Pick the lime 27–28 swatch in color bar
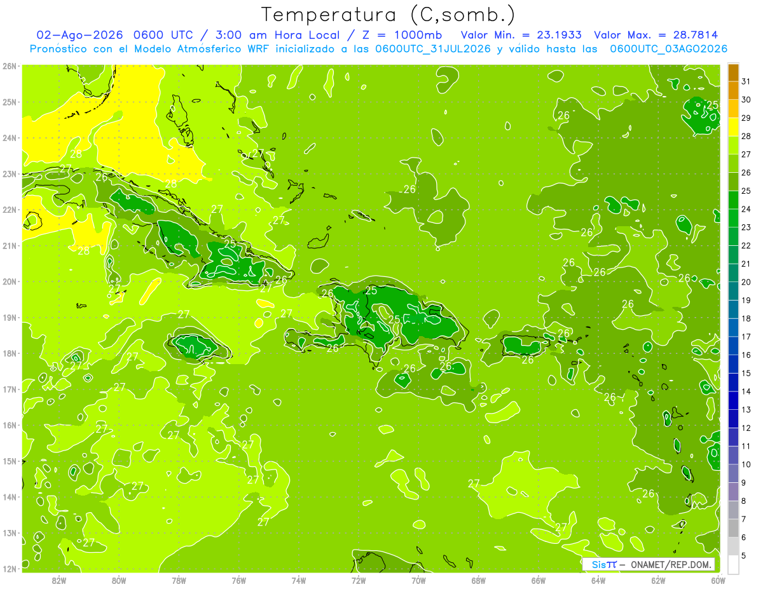Image resolution: width=763 pixels, height=589 pixels. pyautogui.click(x=733, y=146)
